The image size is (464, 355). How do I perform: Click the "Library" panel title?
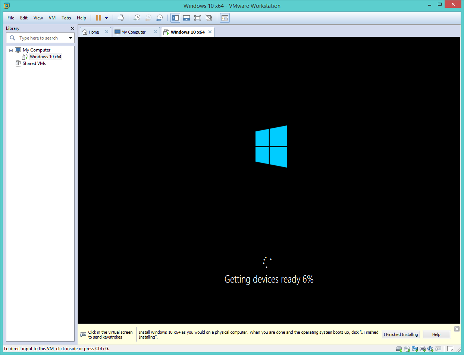coord(13,28)
